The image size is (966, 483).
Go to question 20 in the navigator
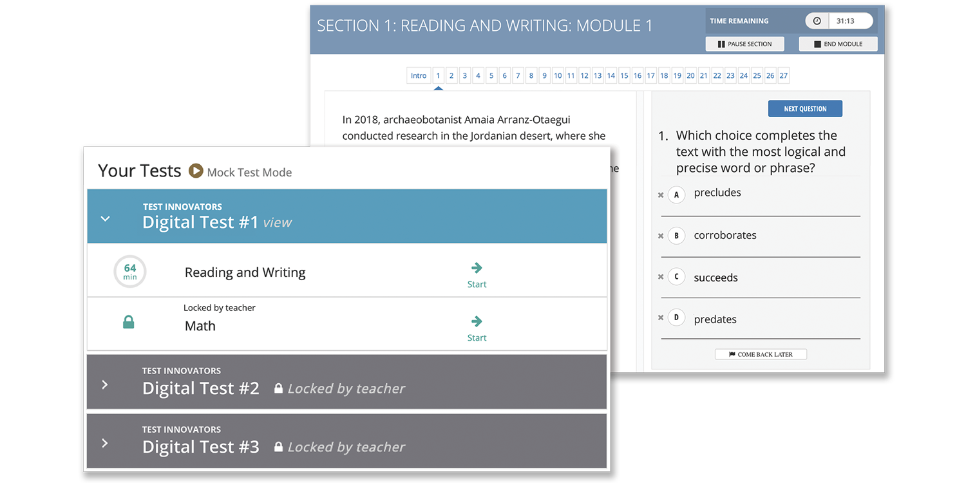coord(690,75)
